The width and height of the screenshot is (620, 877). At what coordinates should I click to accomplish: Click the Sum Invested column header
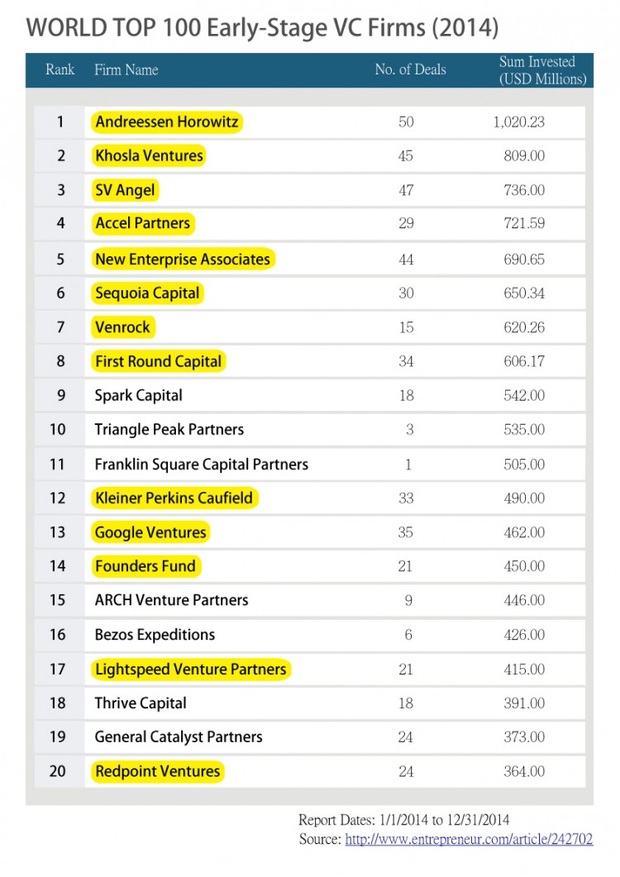542,70
